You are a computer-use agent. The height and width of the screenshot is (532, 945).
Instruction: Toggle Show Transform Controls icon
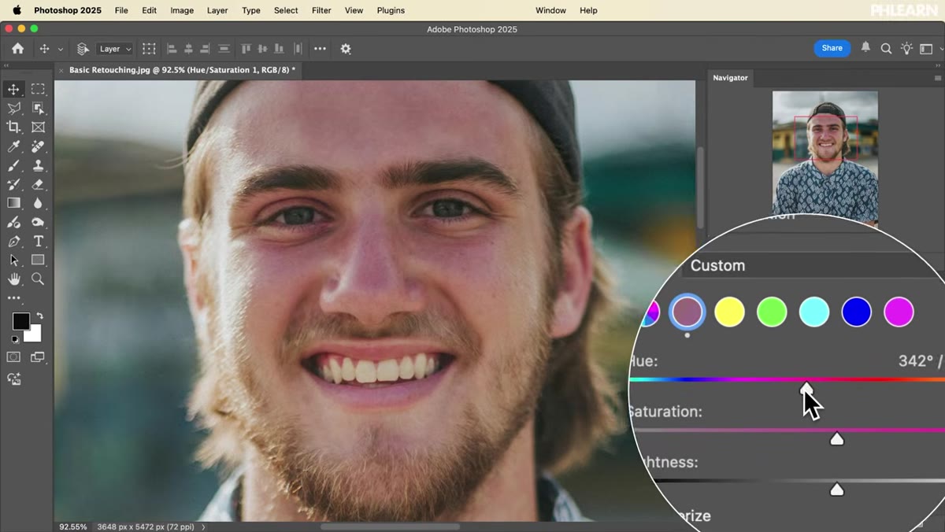[x=149, y=49]
